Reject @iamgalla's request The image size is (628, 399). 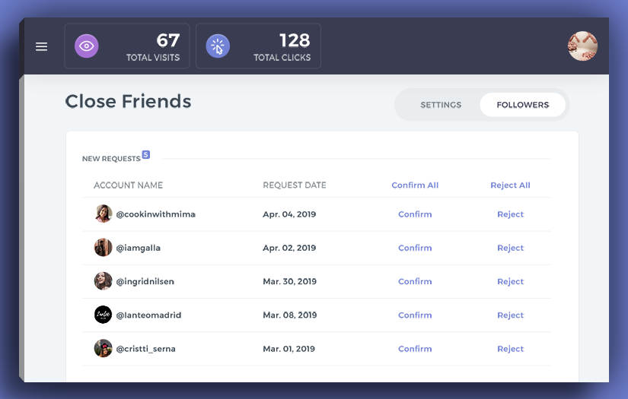tap(510, 248)
